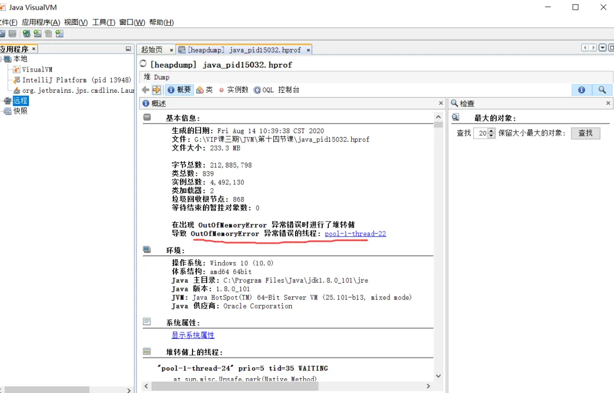Screen dimensions: 614x393
Task: Click the 远程 remote host icon
Action: [x=8, y=101]
